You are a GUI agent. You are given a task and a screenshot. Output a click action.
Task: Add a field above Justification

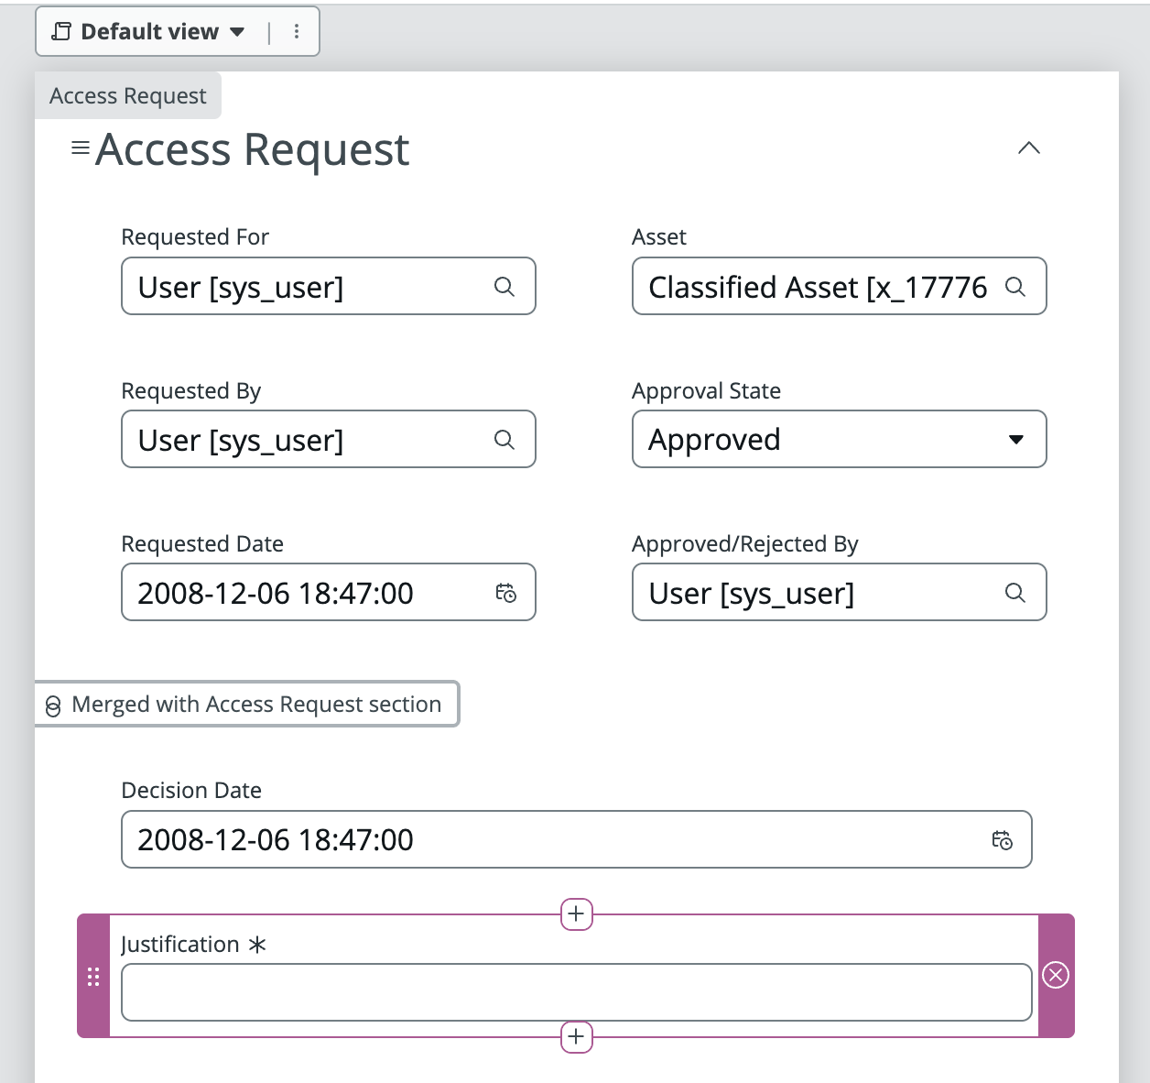(x=576, y=913)
